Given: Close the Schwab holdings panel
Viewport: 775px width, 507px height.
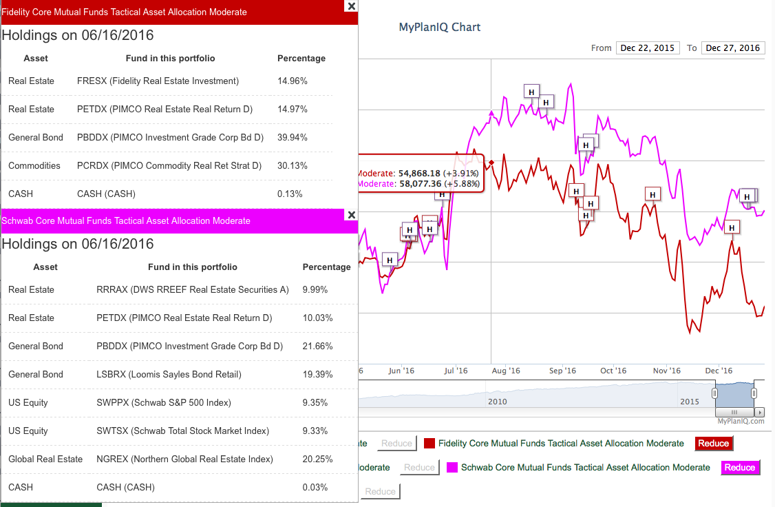Looking at the screenshot, I should (x=352, y=215).
